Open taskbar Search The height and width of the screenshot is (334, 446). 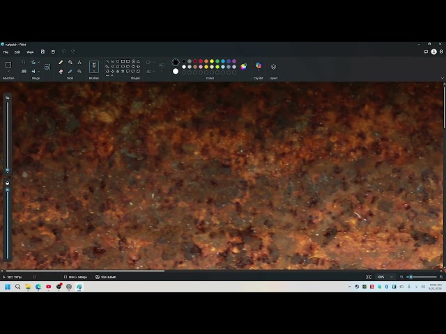(18, 287)
